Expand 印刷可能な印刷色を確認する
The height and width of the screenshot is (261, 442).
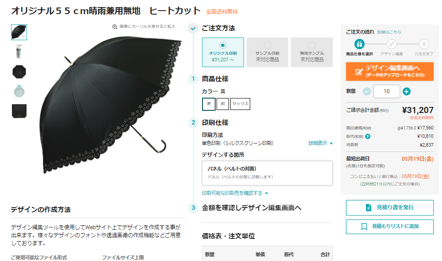pyautogui.click(x=235, y=193)
